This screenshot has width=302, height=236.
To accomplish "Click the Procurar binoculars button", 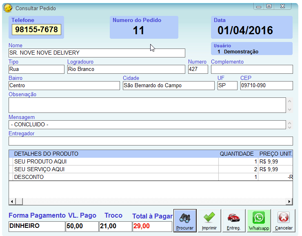I will click(x=185, y=221).
